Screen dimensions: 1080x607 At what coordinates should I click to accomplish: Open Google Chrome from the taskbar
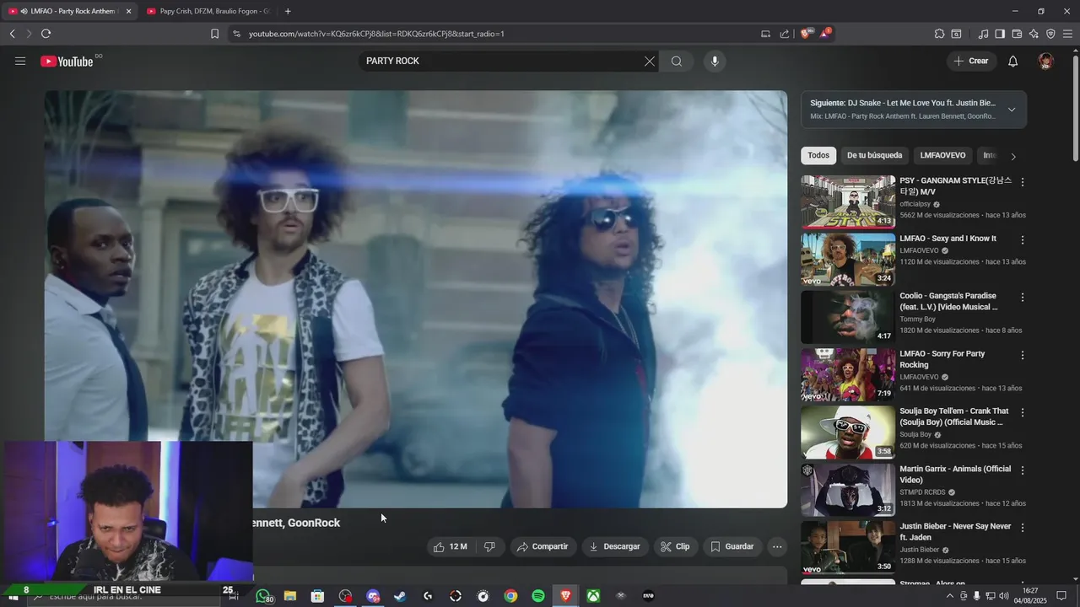coord(510,596)
